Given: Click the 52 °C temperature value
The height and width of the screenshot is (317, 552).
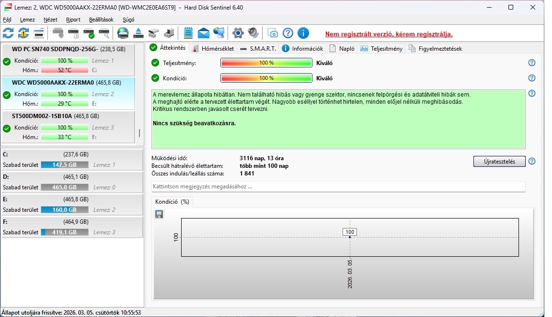Looking at the screenshot, I should pos(64,70).
